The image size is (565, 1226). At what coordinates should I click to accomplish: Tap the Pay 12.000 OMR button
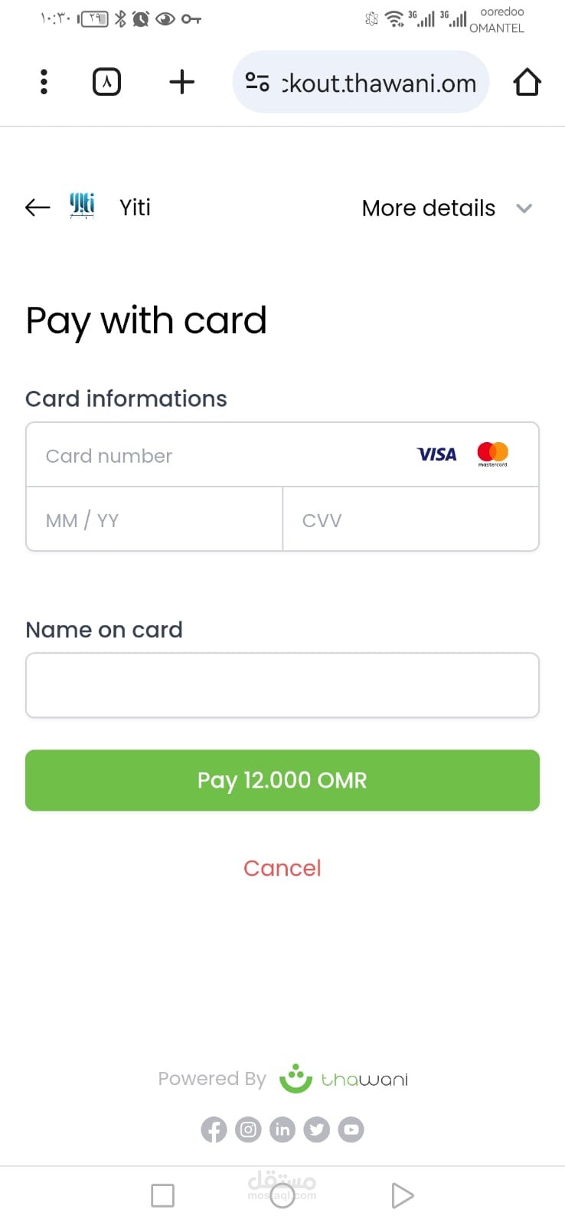coord(282,780)
